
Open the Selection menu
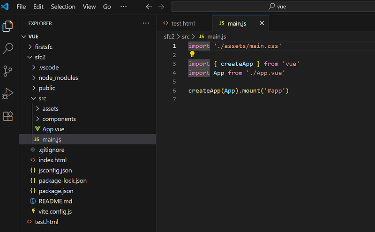click(x=63, y=7)
